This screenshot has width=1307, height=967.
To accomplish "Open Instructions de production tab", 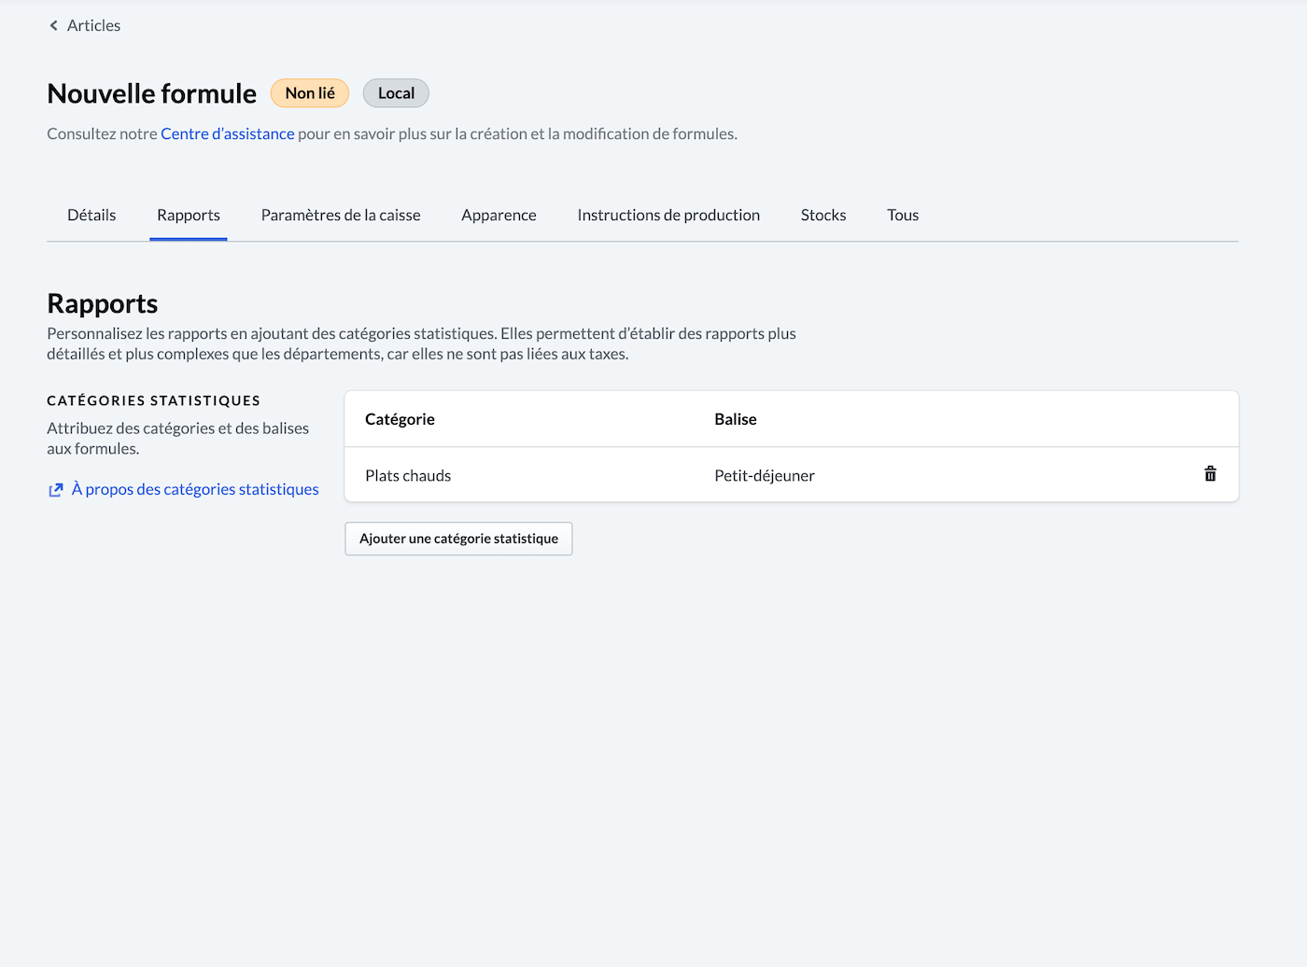I will pos(668,216).
